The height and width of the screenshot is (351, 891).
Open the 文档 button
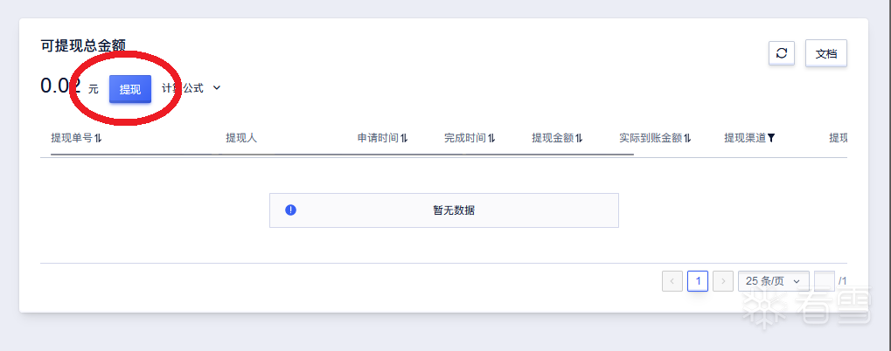coord(825,53)
